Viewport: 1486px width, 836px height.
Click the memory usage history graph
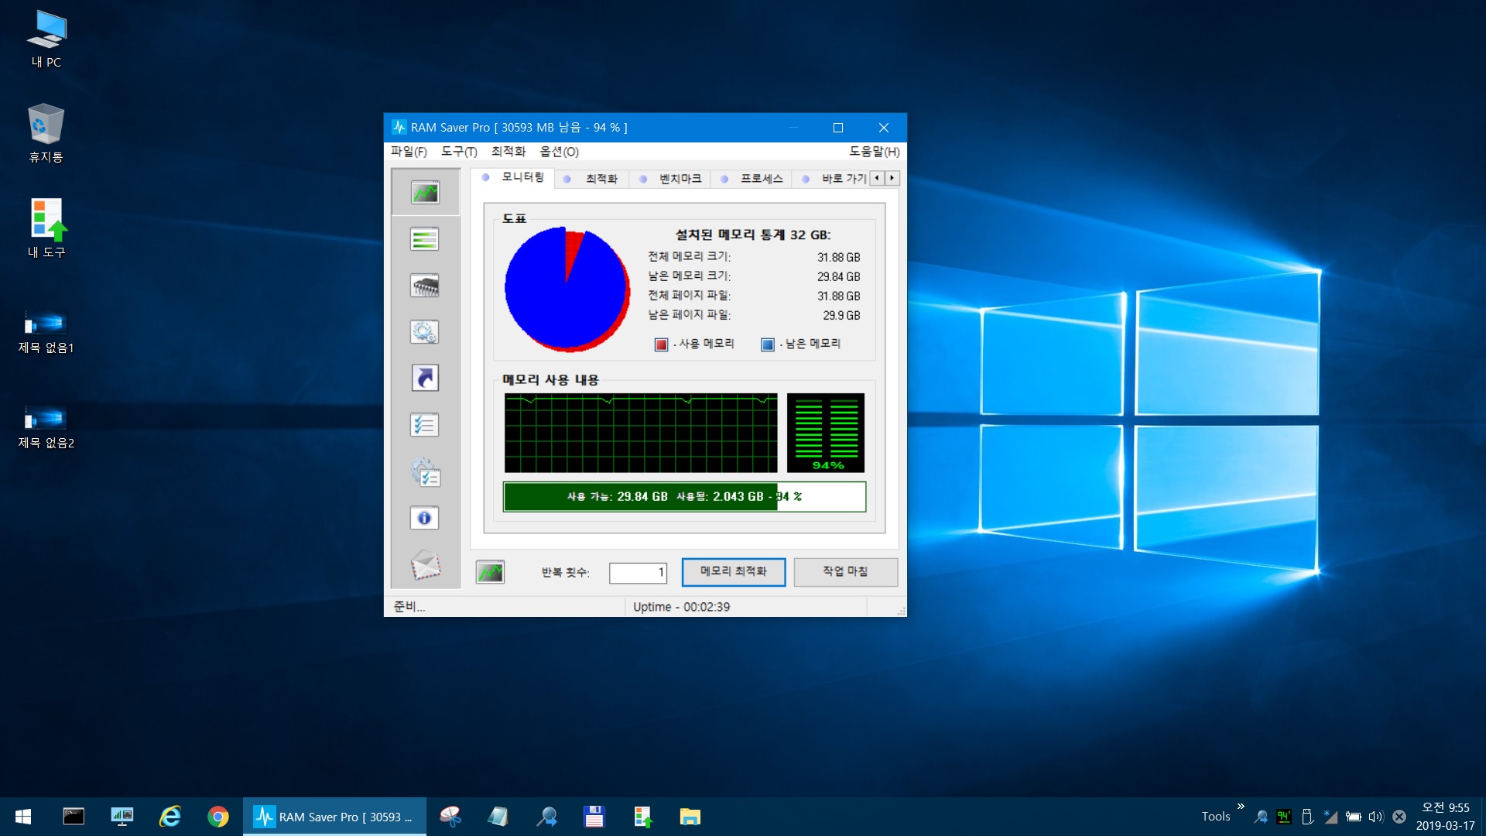[x=641, y=433]
